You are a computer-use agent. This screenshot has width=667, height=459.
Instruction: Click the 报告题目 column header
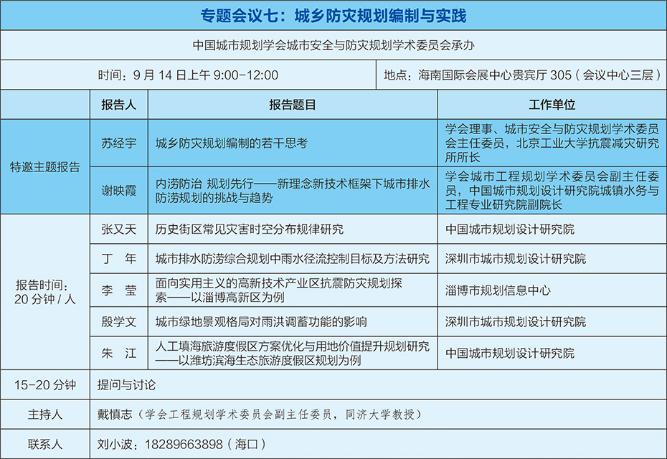coord(293,105)
